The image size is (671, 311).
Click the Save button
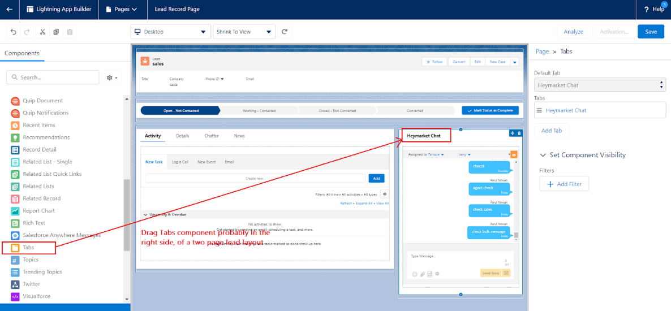(651, 32)
